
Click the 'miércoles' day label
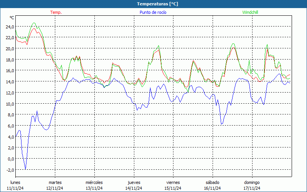[94, 183]
